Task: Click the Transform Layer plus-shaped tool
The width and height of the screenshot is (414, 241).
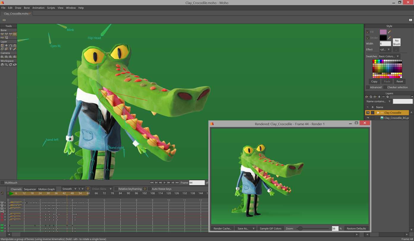Action: coord(6,46)
